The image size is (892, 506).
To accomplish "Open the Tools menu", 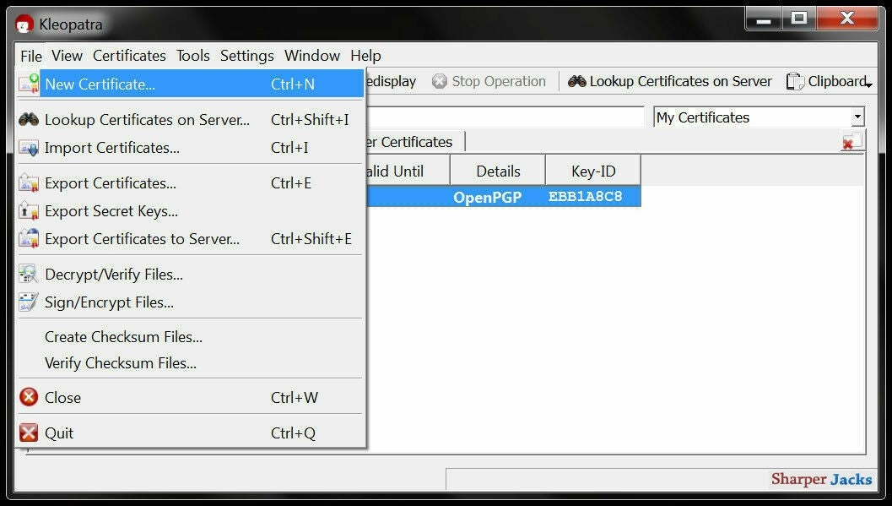I will [x=192, y=56].
